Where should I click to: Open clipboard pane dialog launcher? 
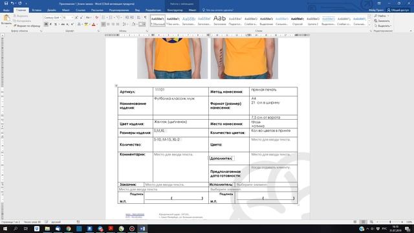(x=41, y=31)
